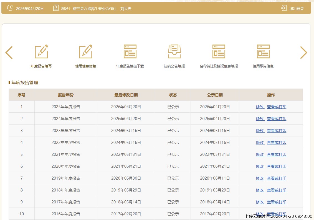
Task: Click the 信用信息修复 icon
Action: (86, 52)
